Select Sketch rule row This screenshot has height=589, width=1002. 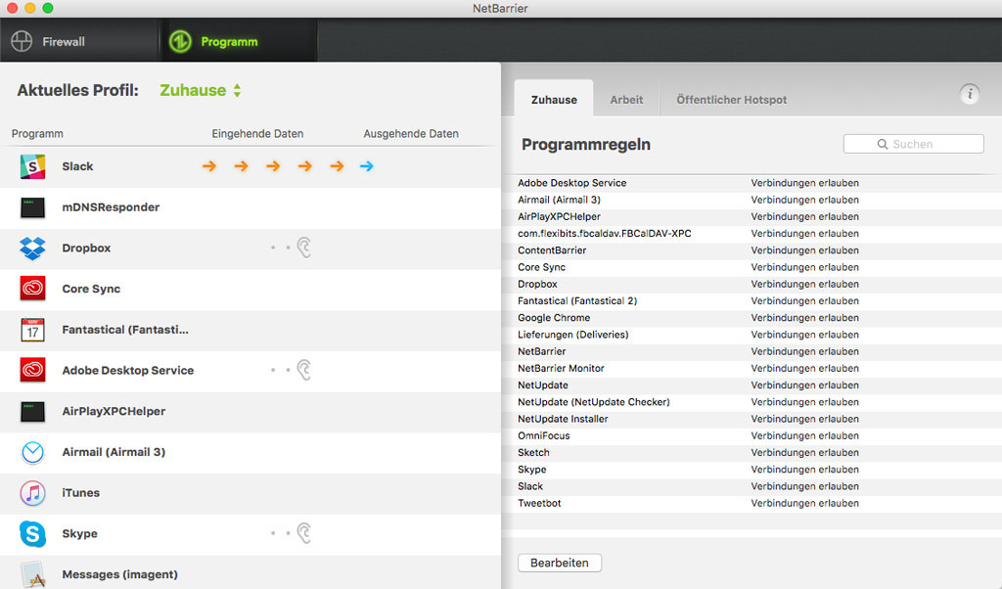[x=751, y=452]
